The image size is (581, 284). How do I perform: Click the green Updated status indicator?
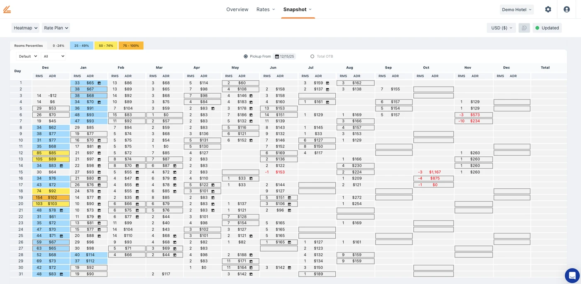point(547,27)
